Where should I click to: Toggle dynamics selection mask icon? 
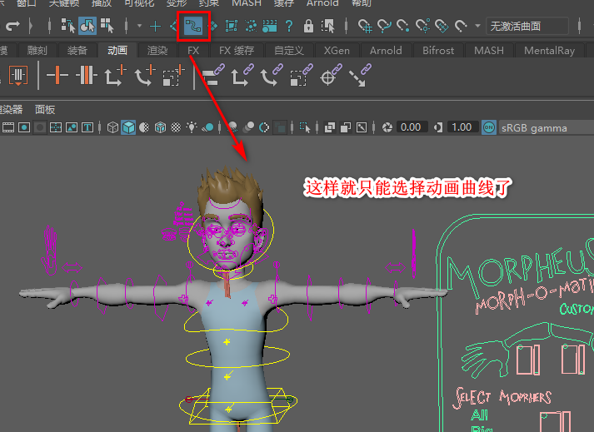pyautogui.click(x=251, y=26)
